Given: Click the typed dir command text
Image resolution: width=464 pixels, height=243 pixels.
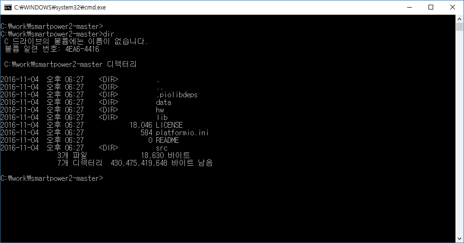Looking at the screenshot, I should 109,34.
